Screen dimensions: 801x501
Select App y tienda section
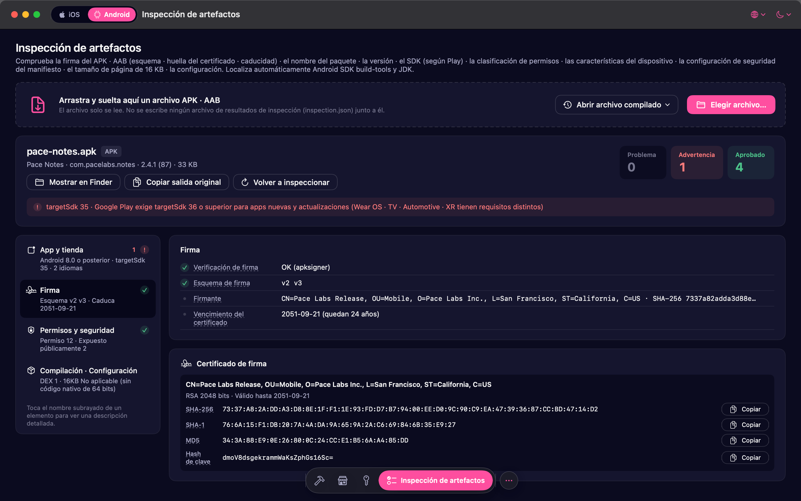point(88,259)
